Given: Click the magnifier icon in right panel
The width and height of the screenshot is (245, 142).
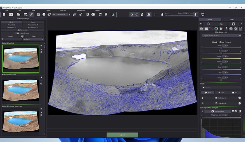Looking at the screenshot, I should click(208, 24).
